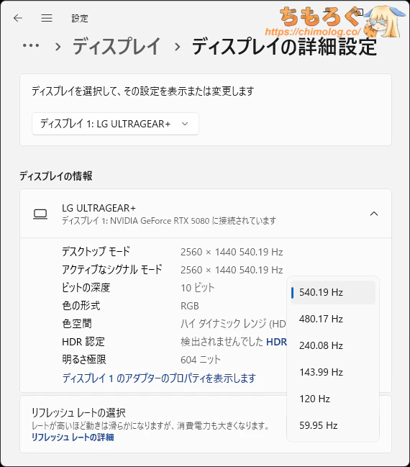
Task: Click the 色空間 label
Action: pyautogui.click(x=77, y=323)
